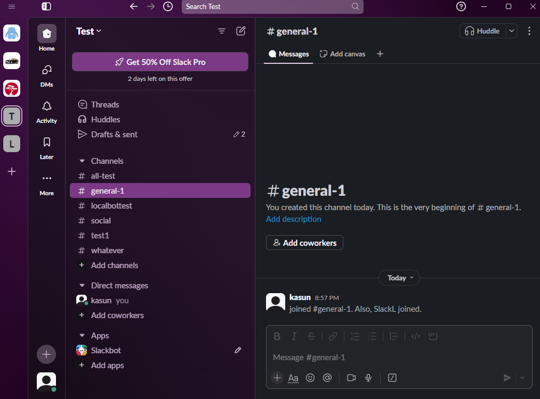
Task: Click the Add coworkers button in channel
Action: pyautogui.click(x=304, y=243)
